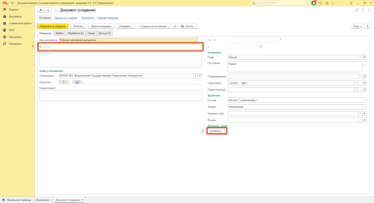
Task: Click into the Заголовок input field
Action: click(120, 47)
